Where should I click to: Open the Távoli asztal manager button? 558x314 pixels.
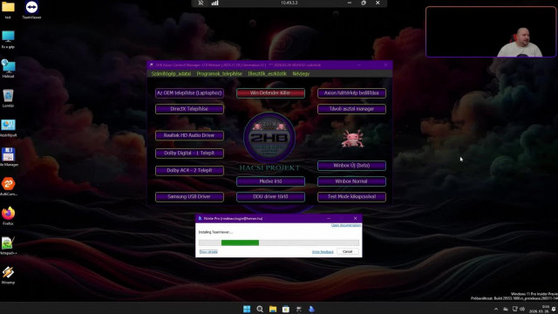[x=351, y=109]
